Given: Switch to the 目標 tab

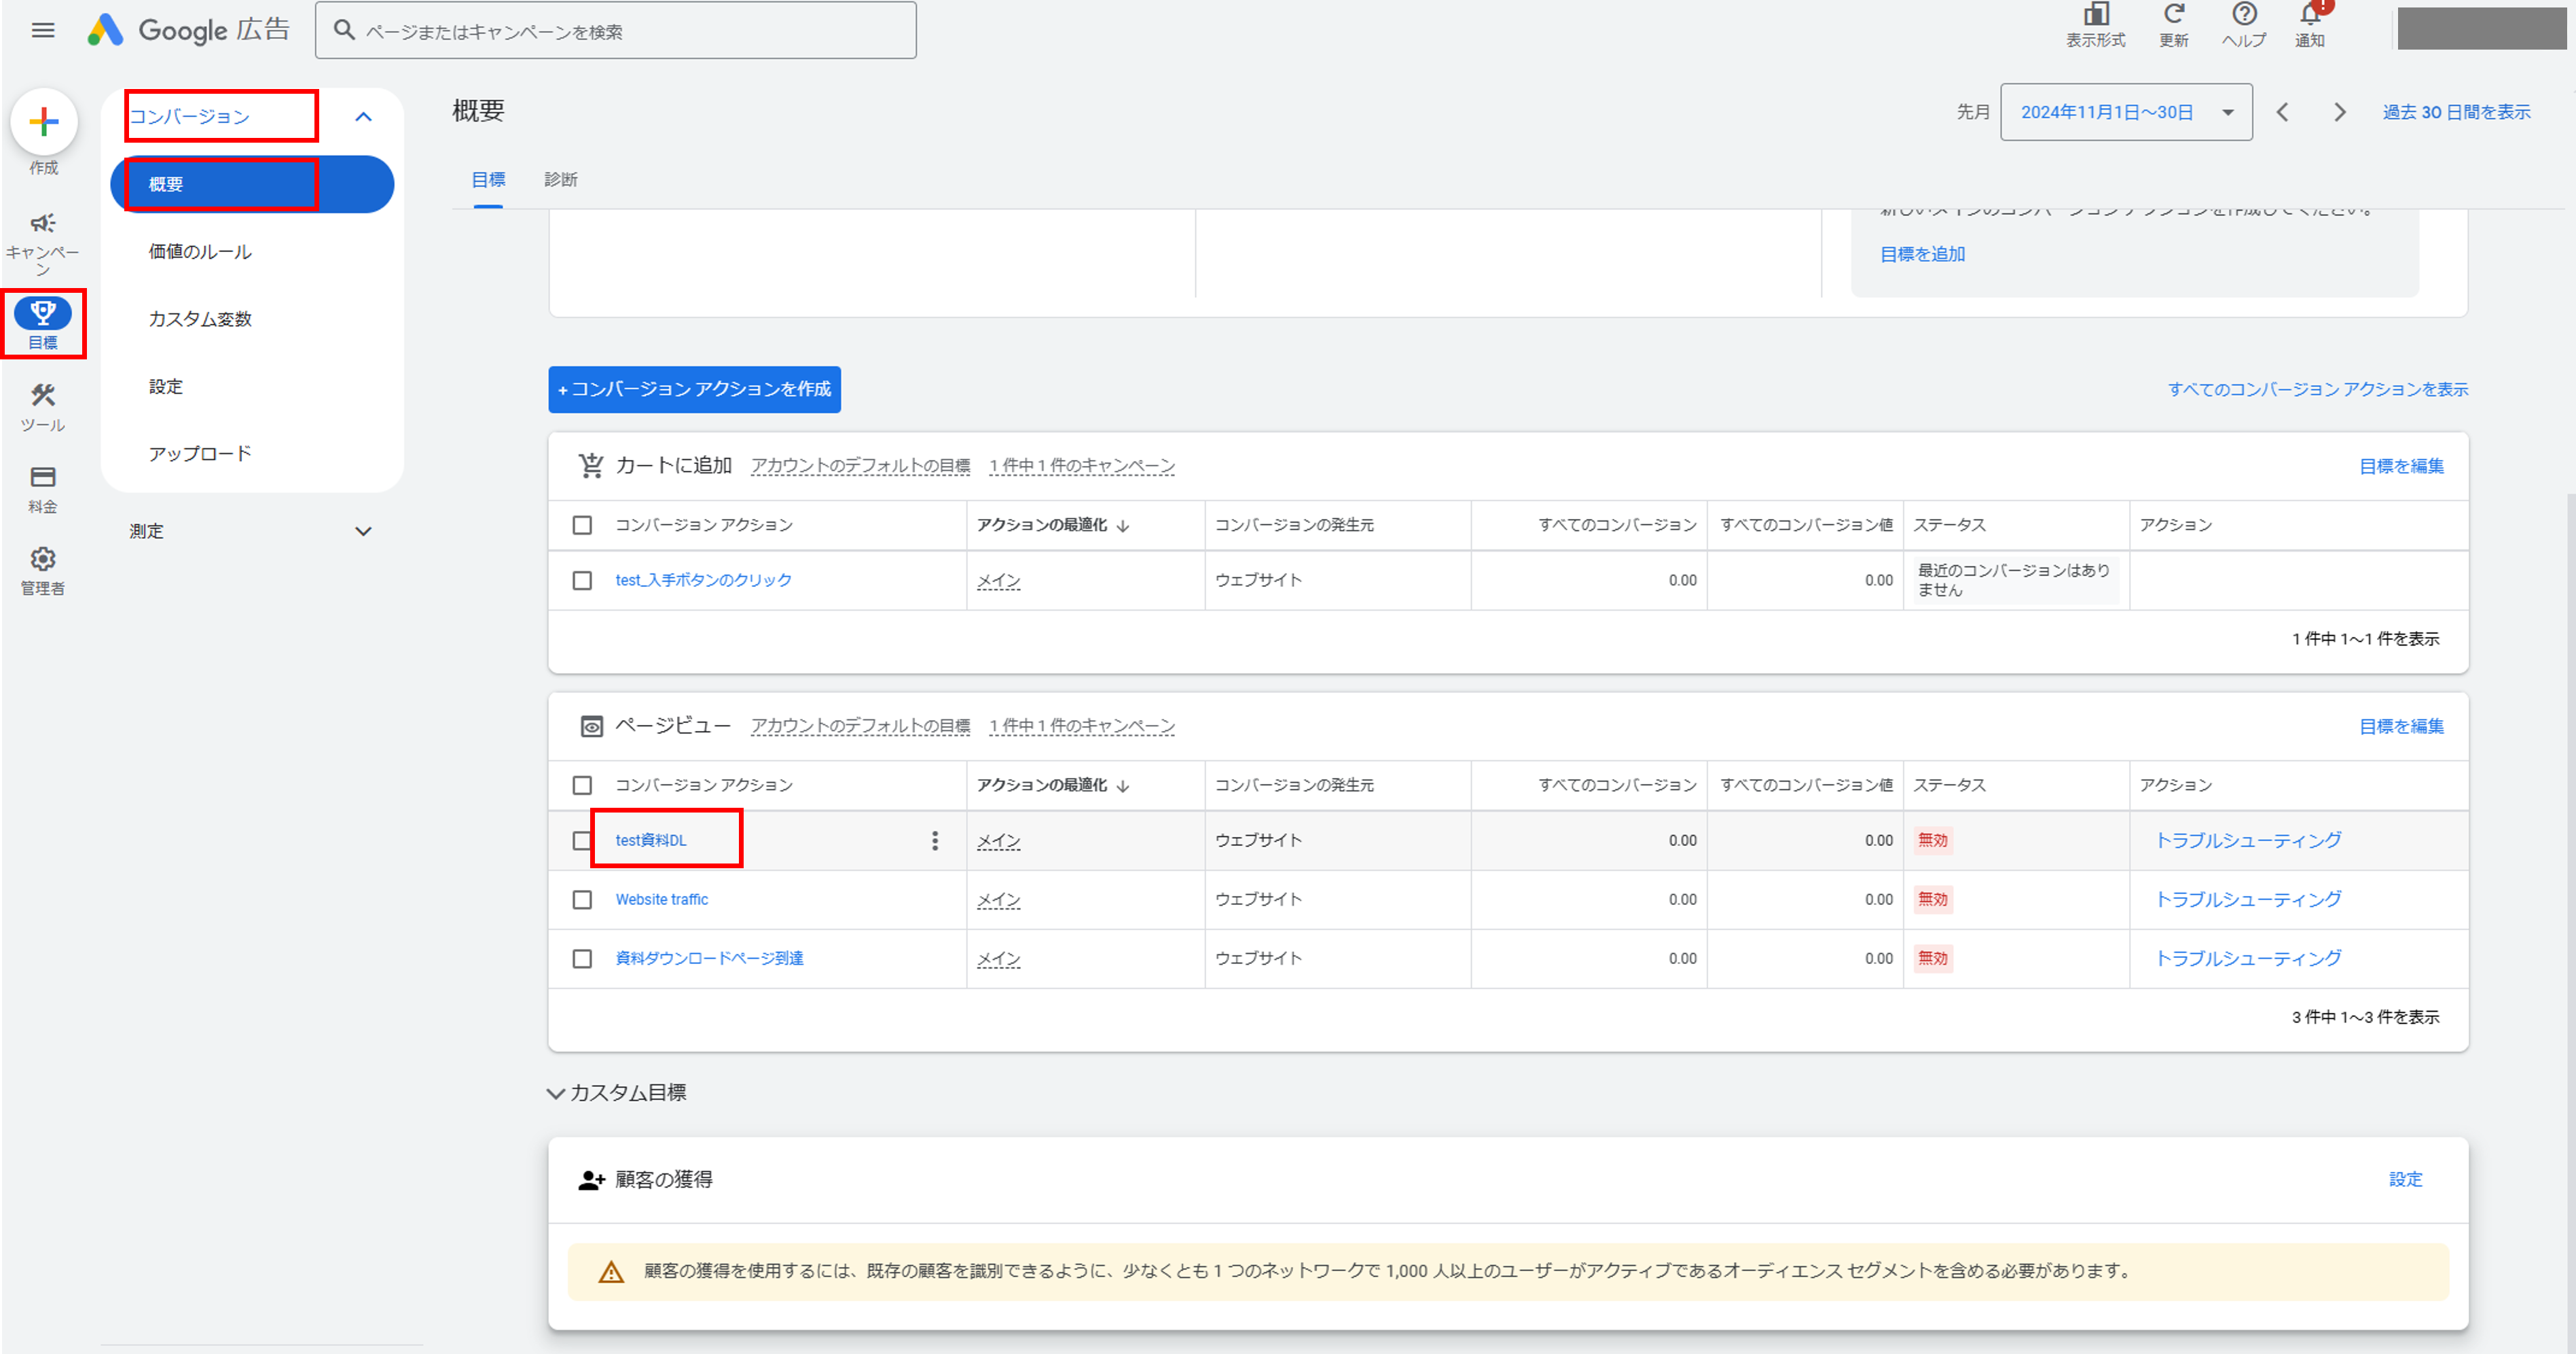Looking at the screenshot, I should pos(488,180).
